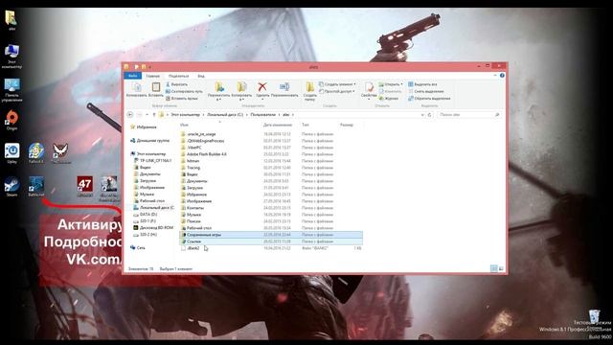The image size is (613, 345).
Task: Click the Вставить (Paste) clipboard icon
Action: pyautogui.click(x=155, y=87)
